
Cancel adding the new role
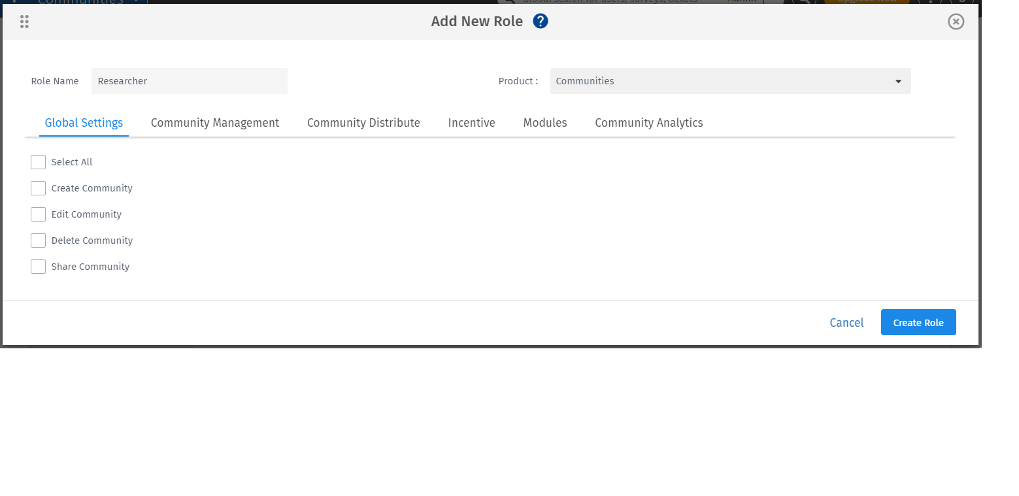click(x=846, y=323)
